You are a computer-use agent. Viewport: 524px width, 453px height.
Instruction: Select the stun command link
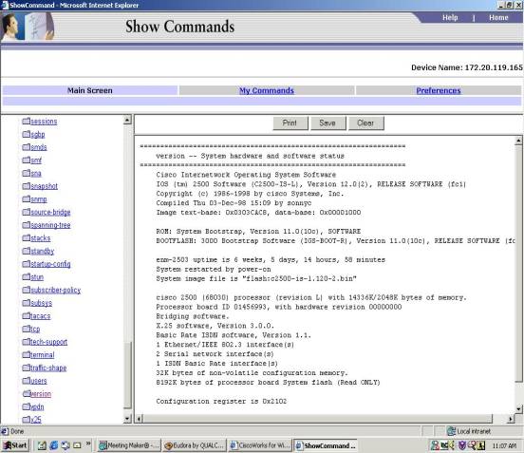click(x=37, y=277)
